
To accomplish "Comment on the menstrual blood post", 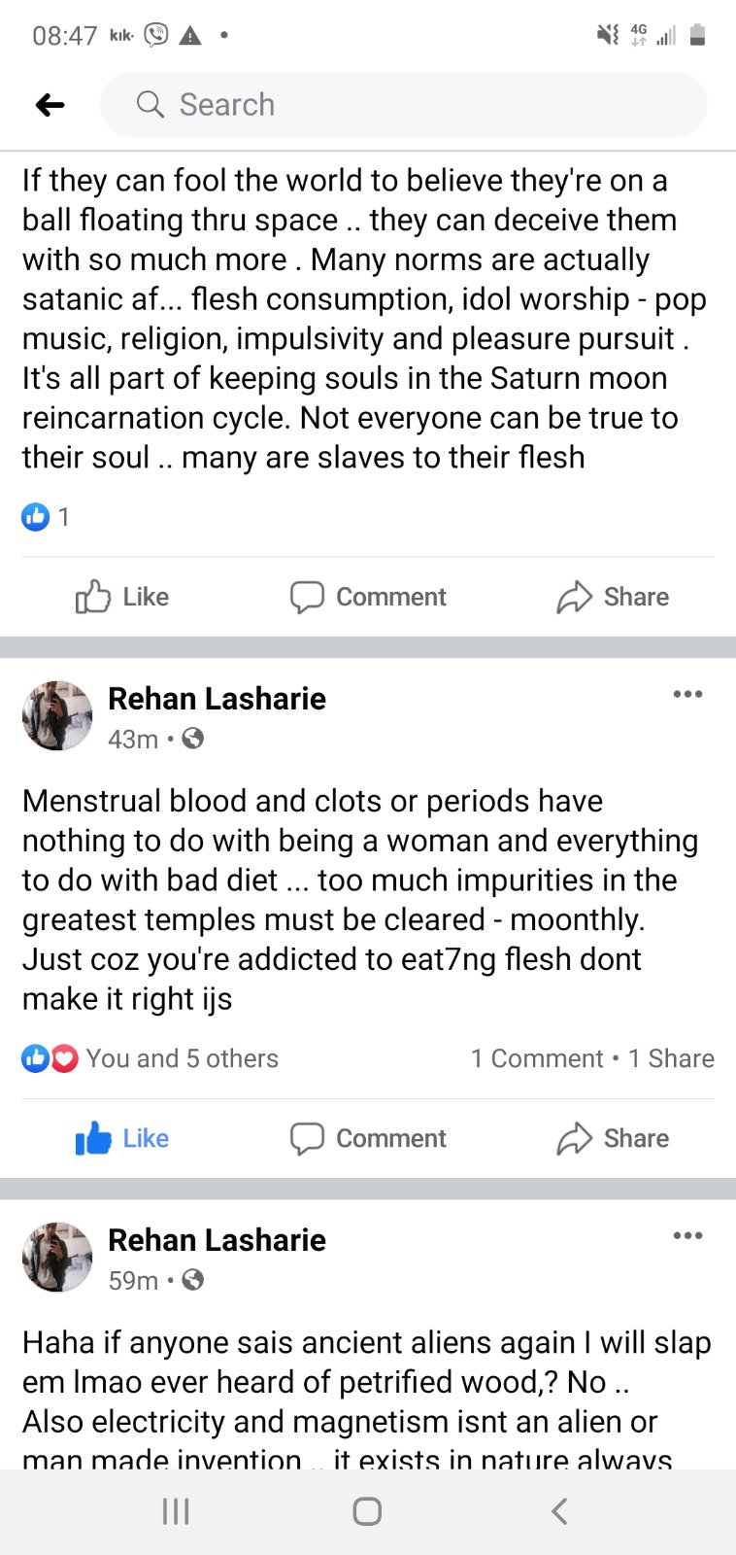I will pyautogui.click(x=368, y=1138).
